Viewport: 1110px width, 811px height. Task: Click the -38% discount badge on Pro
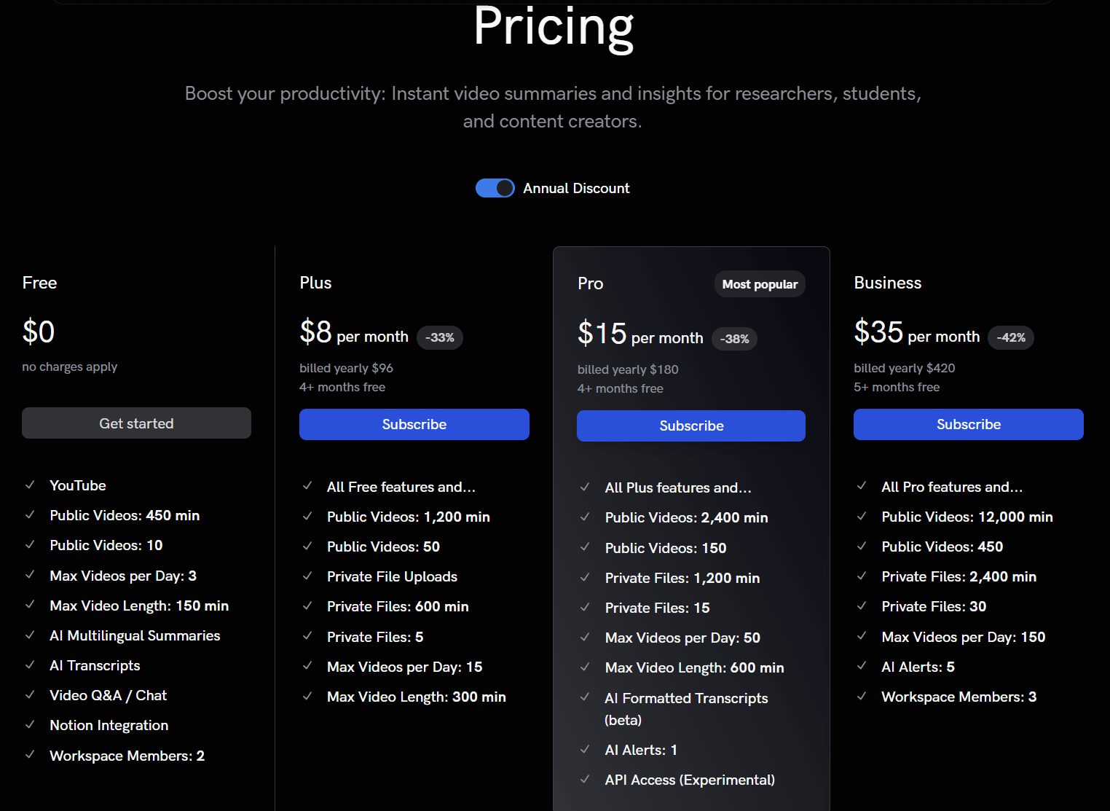[x=734, y=339]
